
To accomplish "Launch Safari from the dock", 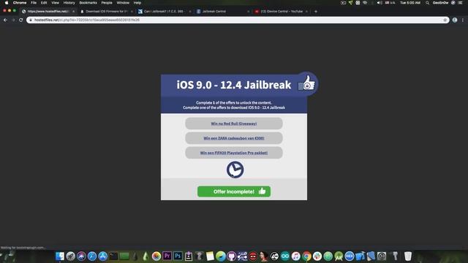I will tap(92, 256).
